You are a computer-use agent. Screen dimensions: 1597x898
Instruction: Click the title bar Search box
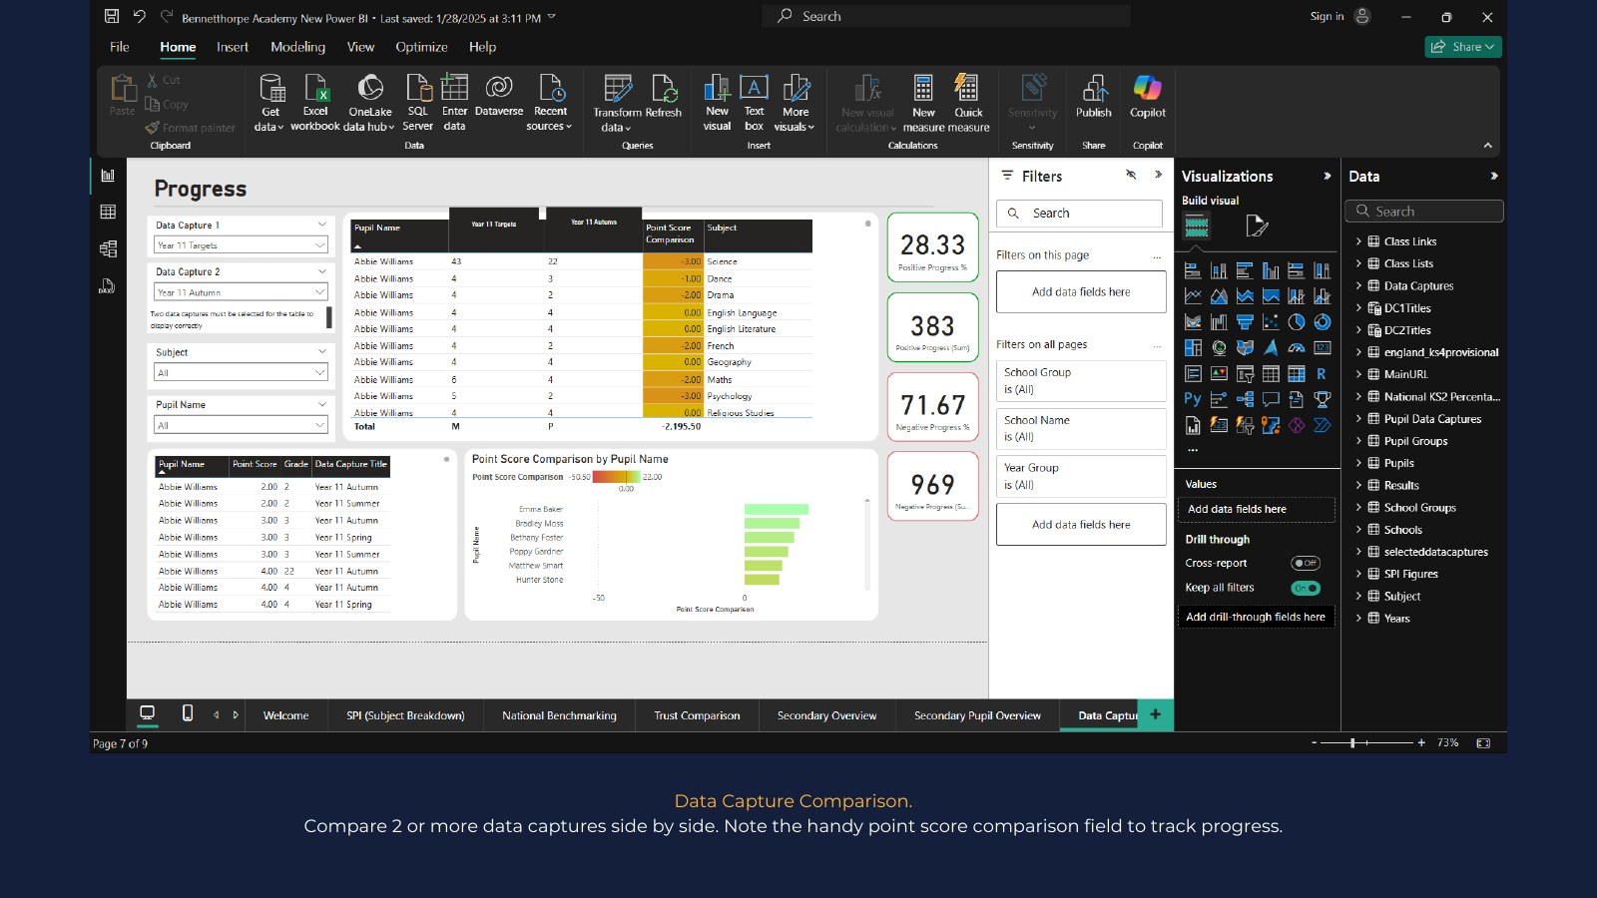946,16
